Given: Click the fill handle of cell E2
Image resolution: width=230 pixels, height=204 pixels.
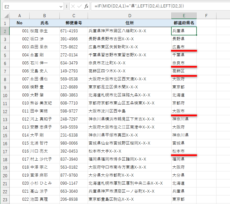Looking at the screenshot, I should [x=196, y=35].
